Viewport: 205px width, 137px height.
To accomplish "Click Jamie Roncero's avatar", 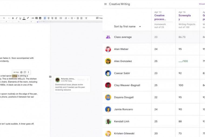I will (108, 109).
